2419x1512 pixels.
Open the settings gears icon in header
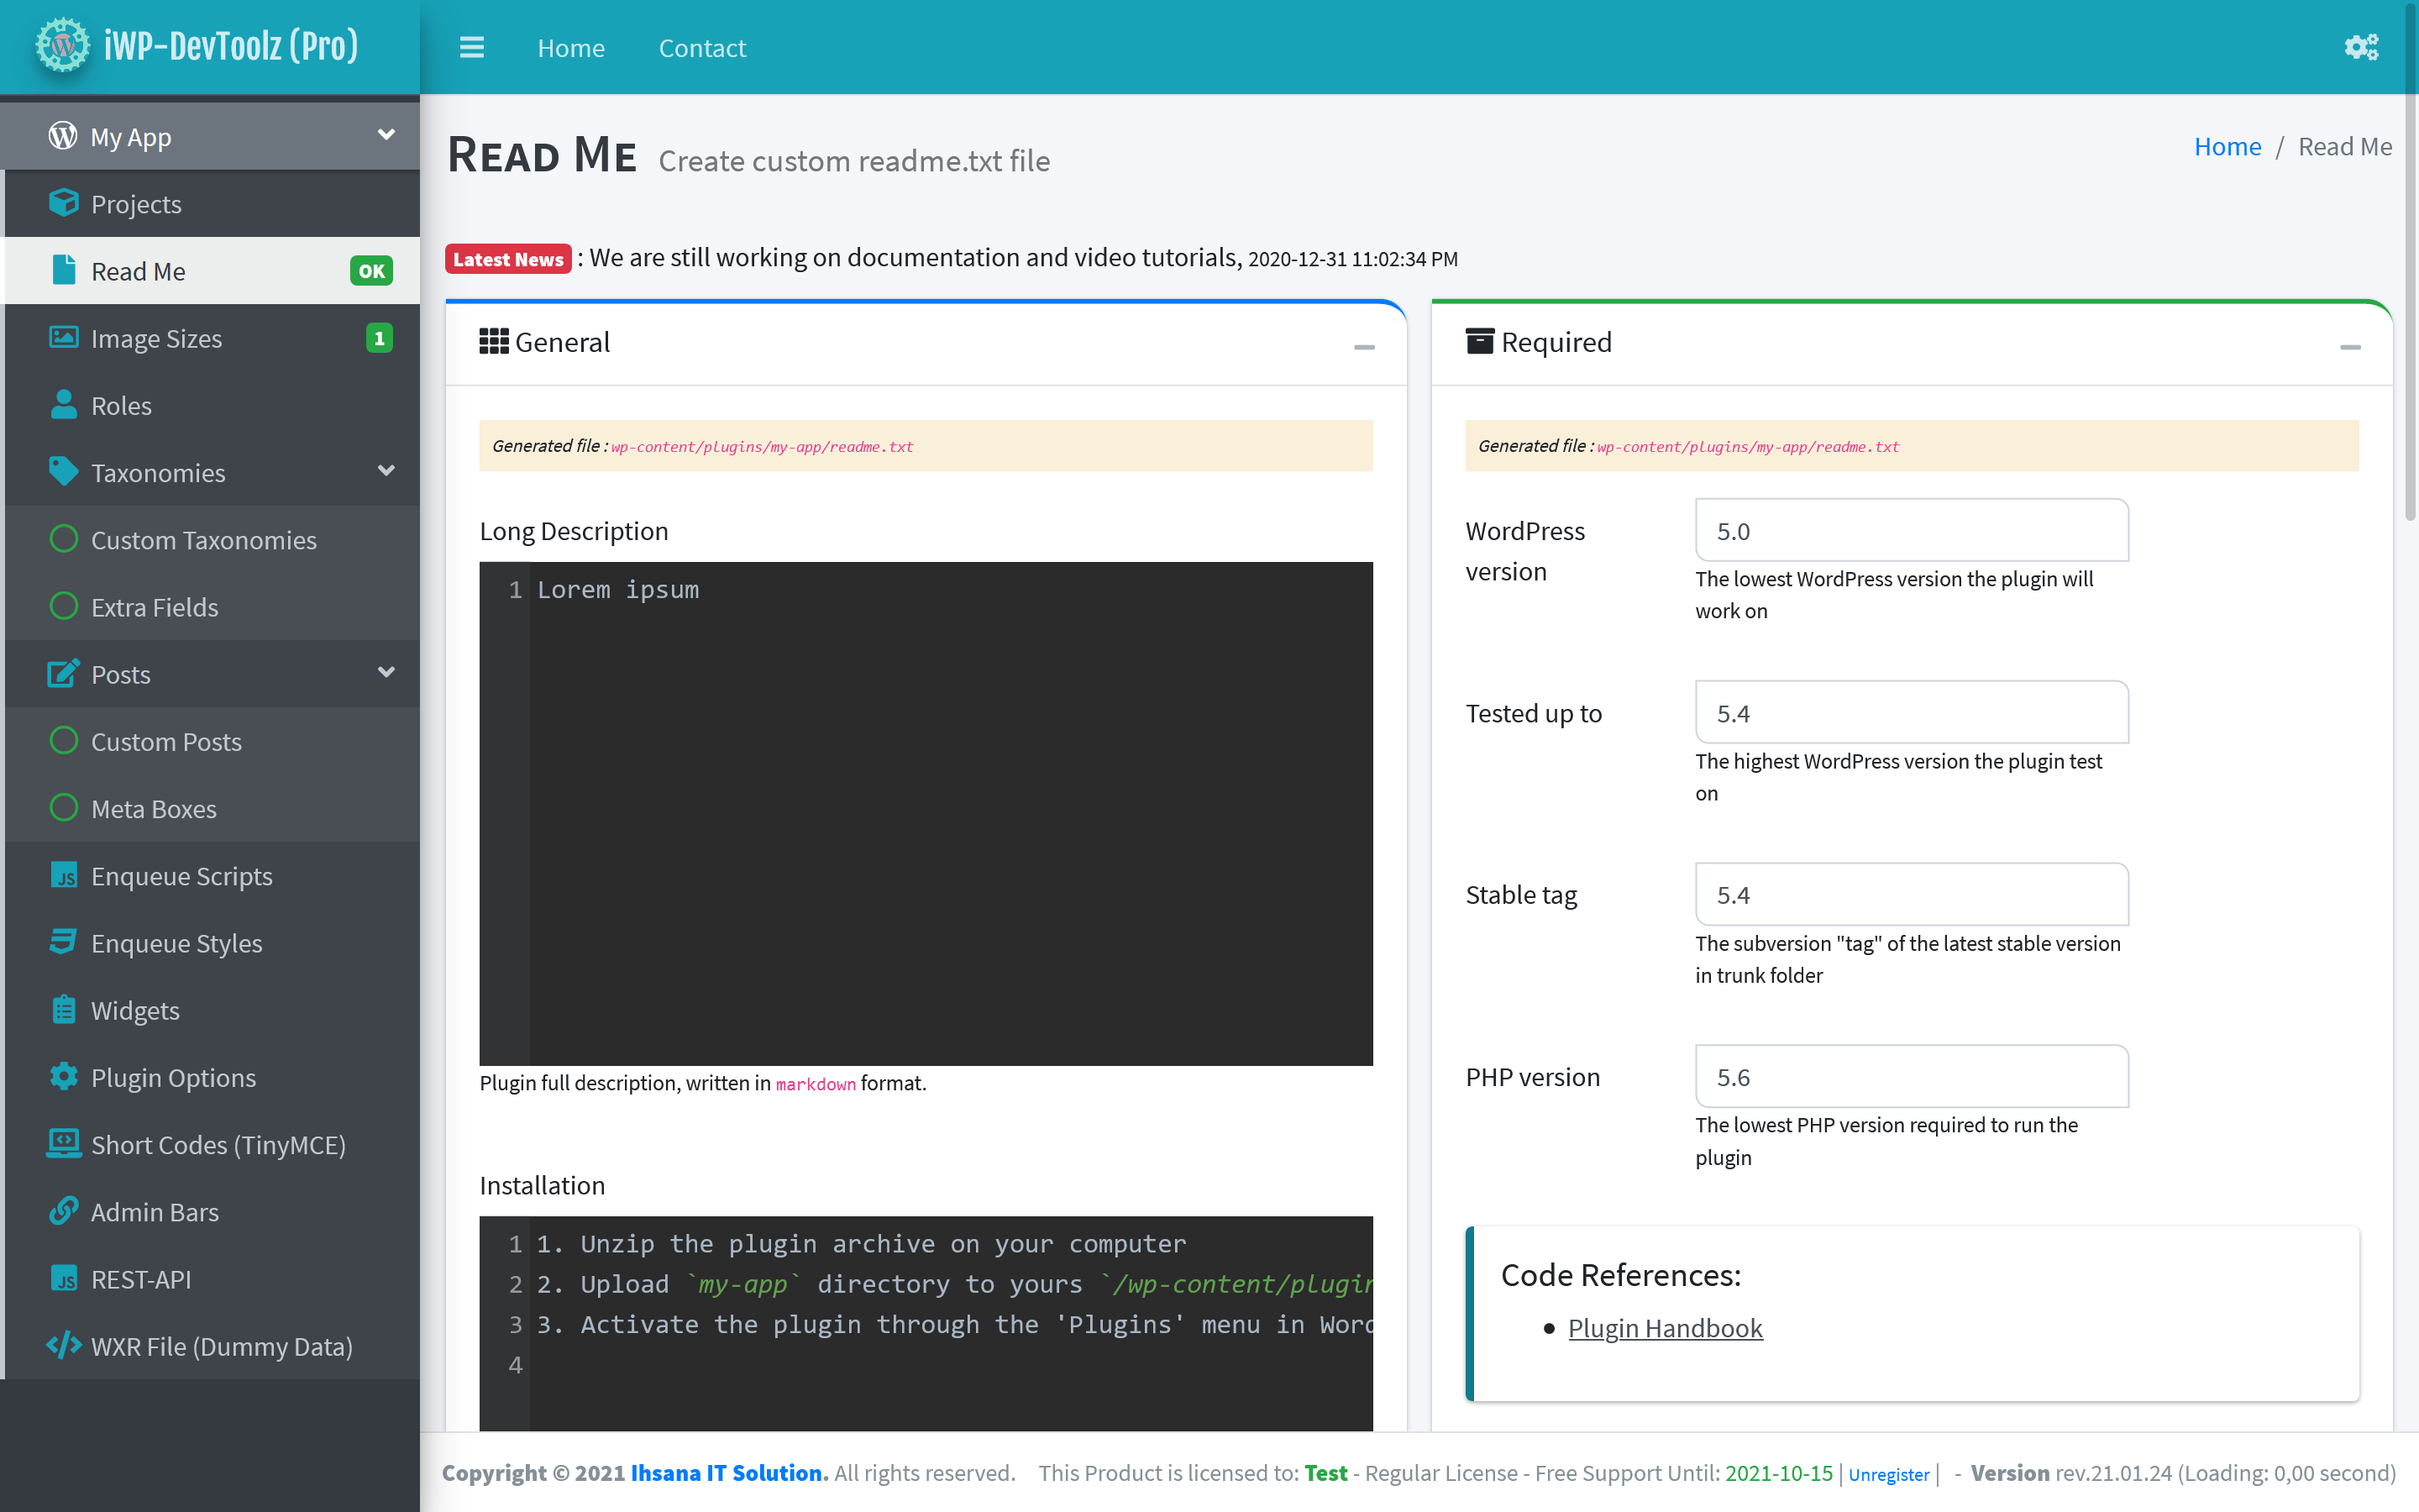pos(2361,47)
